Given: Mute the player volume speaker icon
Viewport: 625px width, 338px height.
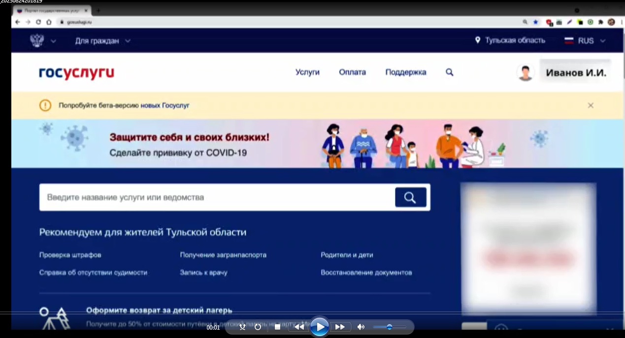Looking at the screenshot, I should [x=361, y=327].
